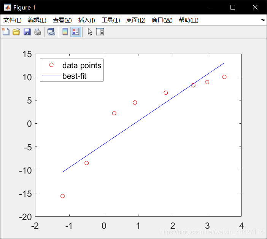Viewport: 267px width, 239px height.
Task: Click the New Figure icon
Action: pyautogui.click(x=6, y=32)
